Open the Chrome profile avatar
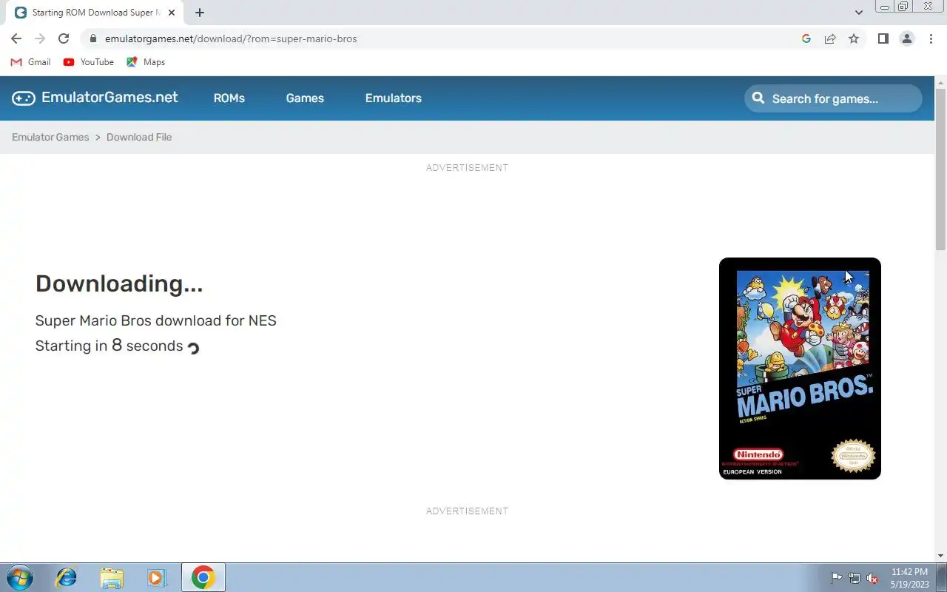The width and height of the screenshot is (947, 592). click(906, 38)
